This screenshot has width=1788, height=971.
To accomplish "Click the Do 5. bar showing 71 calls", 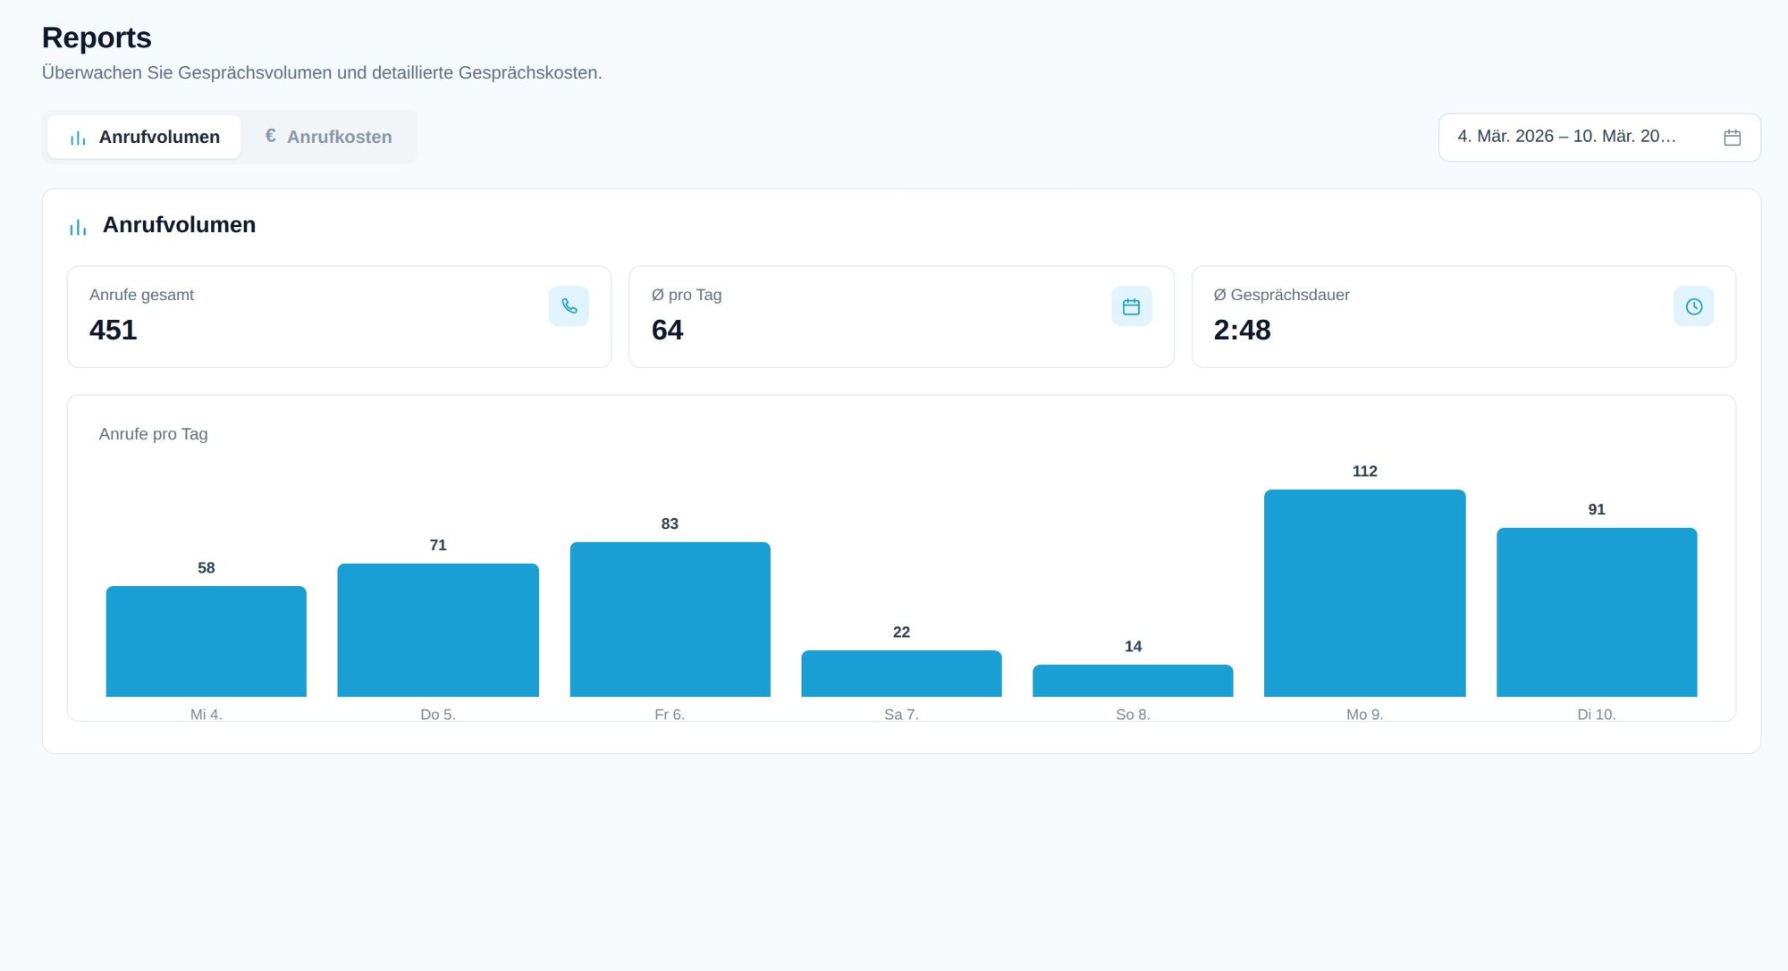I will click(438, 630).
